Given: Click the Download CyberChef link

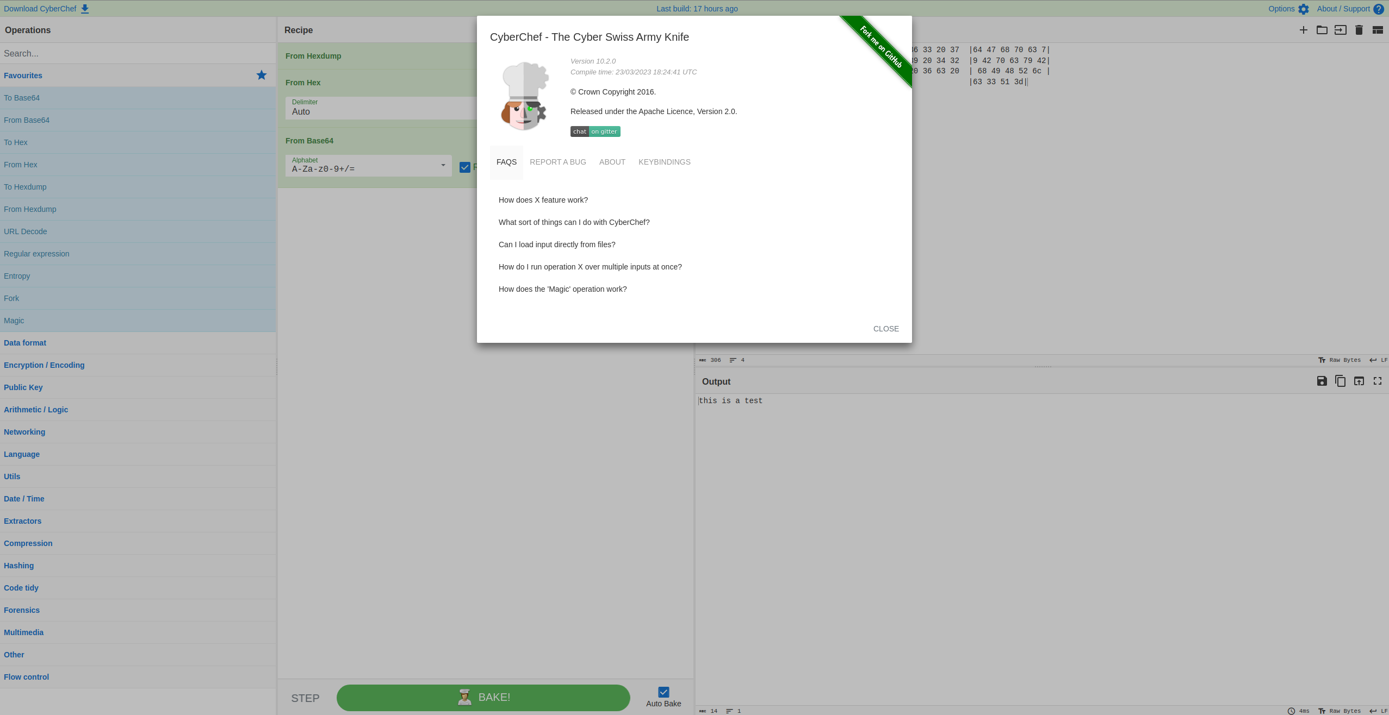Looking at the screenshot, I should [x=41, y=8].
